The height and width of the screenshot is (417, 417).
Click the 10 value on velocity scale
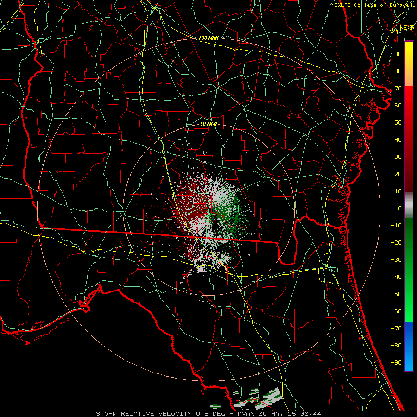coord(398,191)
